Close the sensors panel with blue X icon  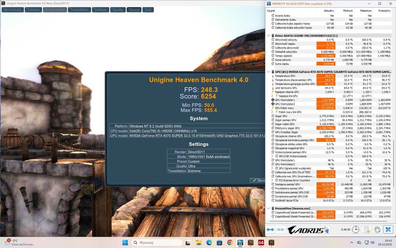[x=388, y=229]
